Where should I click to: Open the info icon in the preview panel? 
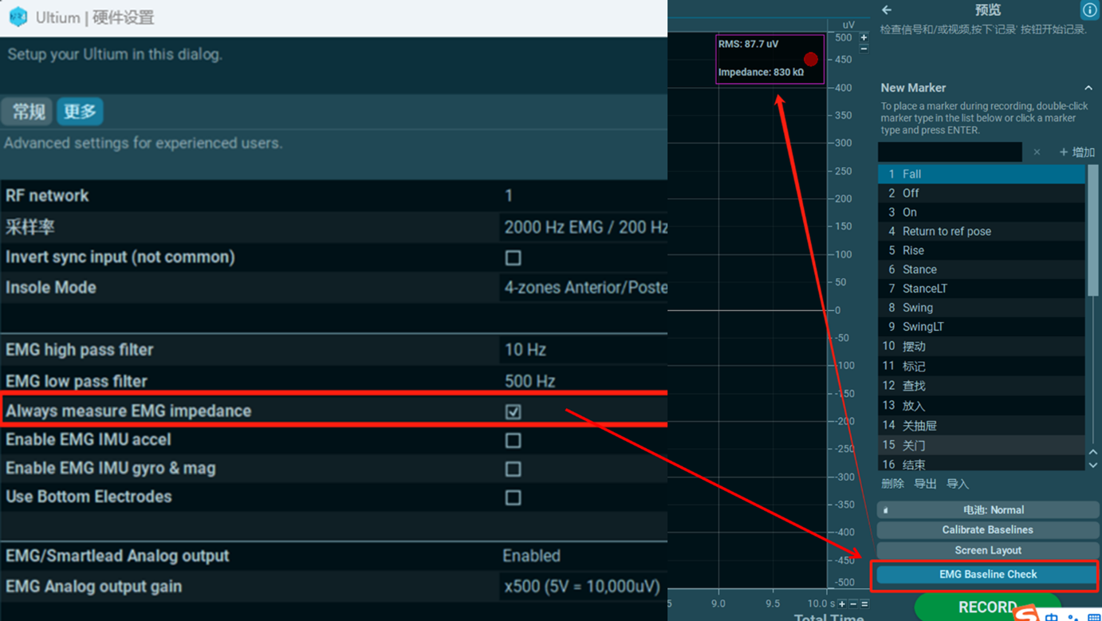point(1089,10)
